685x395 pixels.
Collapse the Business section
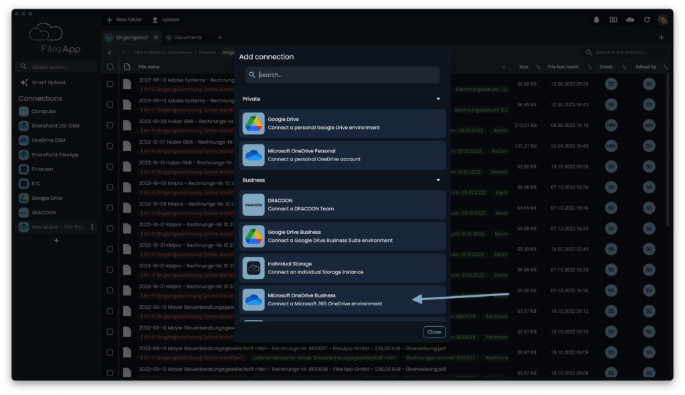tap(438, 180)
